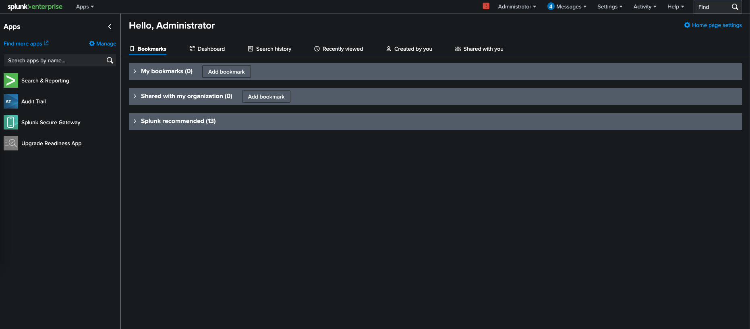Click Add bookmark beside My bookmarks

(x=226, y=72)
